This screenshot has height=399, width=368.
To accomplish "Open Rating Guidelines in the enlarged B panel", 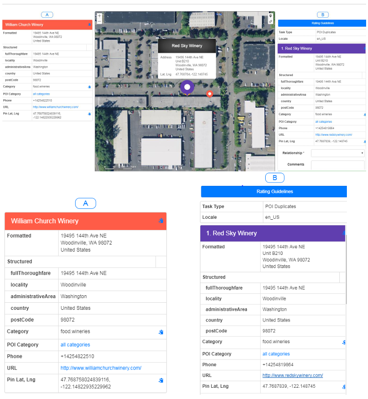I will [274, 192].
